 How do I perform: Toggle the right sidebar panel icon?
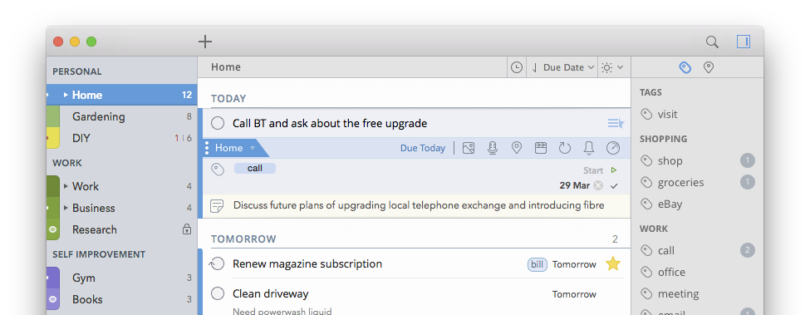pos(744,42)
